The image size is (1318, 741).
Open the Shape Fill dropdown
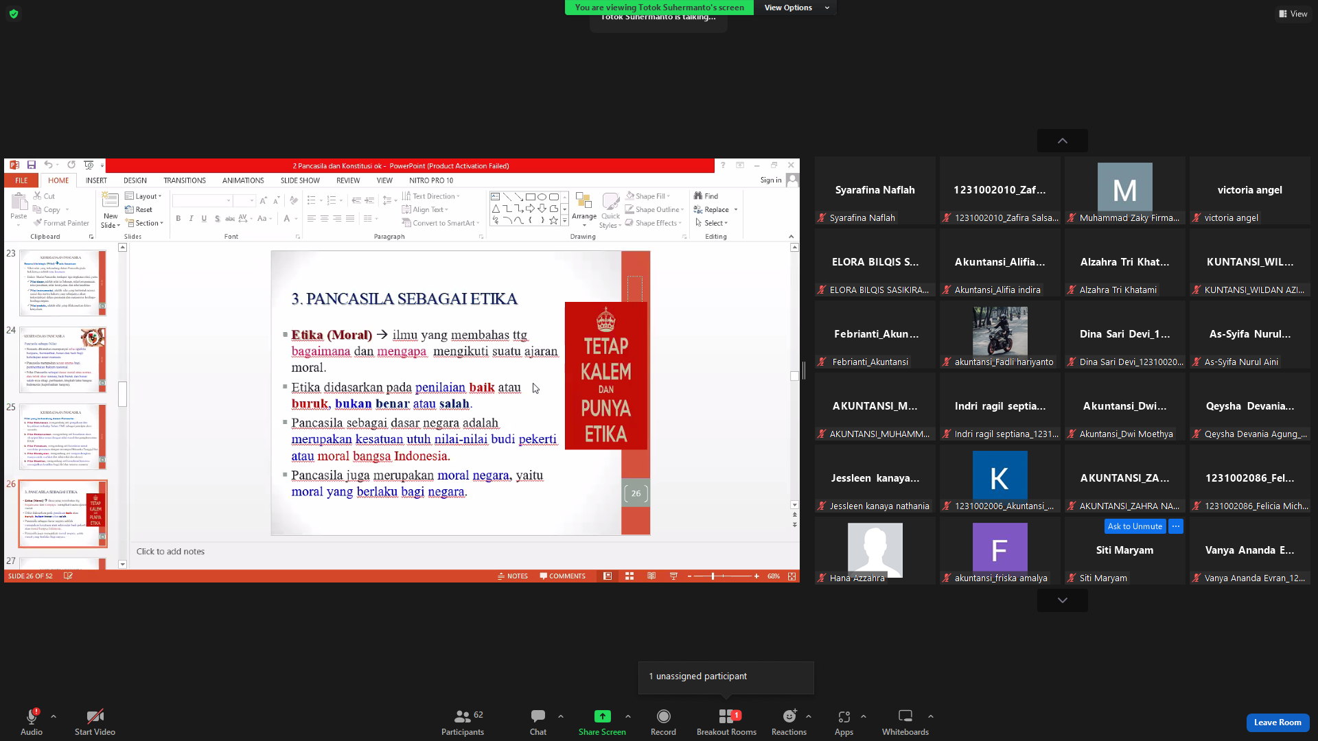click(647, 196)
